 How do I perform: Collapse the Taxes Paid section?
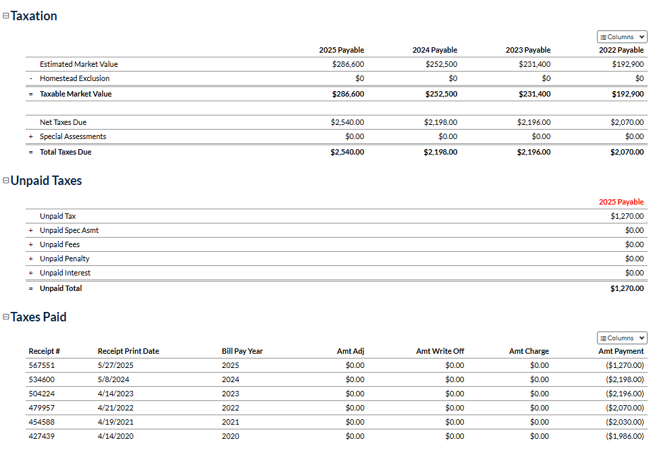click(6, 317)
